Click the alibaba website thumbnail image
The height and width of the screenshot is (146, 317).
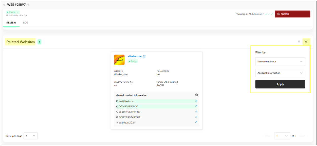pos(119,60)
